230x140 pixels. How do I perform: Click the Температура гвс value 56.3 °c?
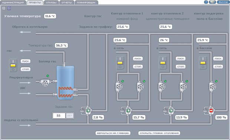coord(61,45)
